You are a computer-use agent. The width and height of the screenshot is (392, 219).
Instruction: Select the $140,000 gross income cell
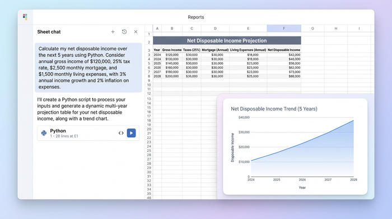pyautogui.click(x=172, y=63)
